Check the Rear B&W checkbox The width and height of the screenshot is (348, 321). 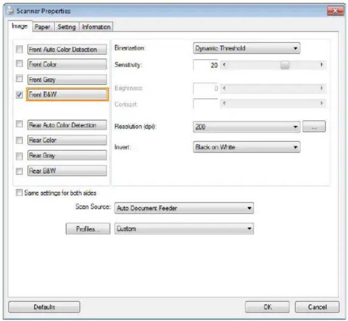(19, 171)
